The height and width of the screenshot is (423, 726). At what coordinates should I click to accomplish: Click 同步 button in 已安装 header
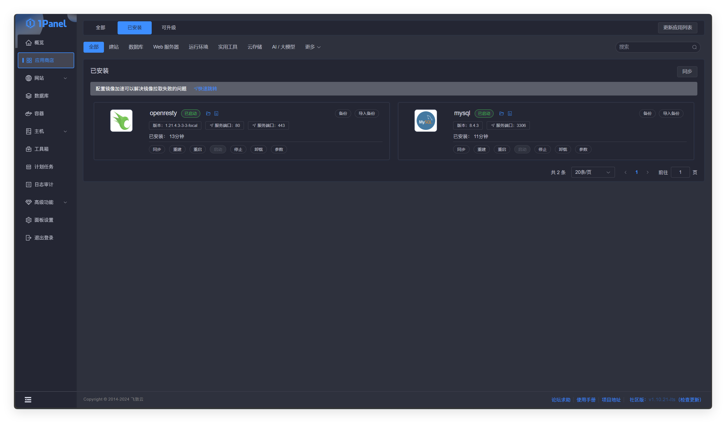pos(687,72)
